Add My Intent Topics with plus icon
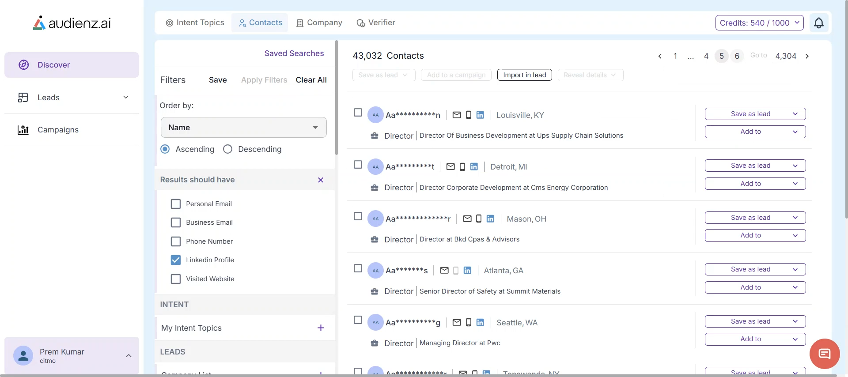The width and height of the screenshot is (848, 377). pos(321,328)
